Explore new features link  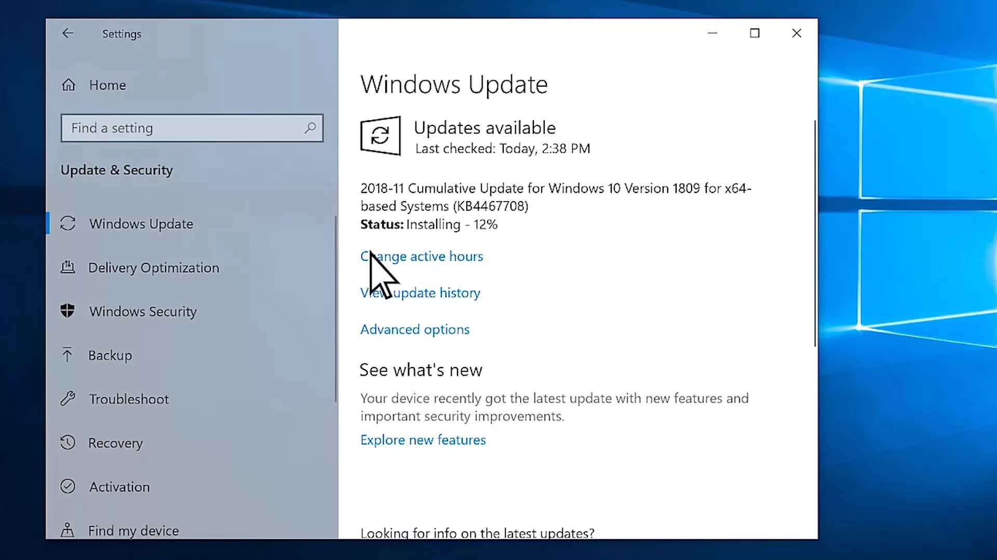[423, 440]
